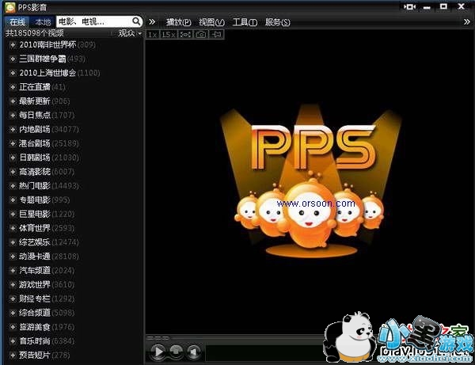
Task: Open the 视图(V) menu
Action: 211,22
